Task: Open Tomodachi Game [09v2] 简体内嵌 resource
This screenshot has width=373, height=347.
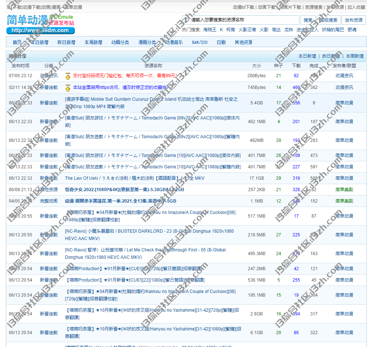Action: 152,122
